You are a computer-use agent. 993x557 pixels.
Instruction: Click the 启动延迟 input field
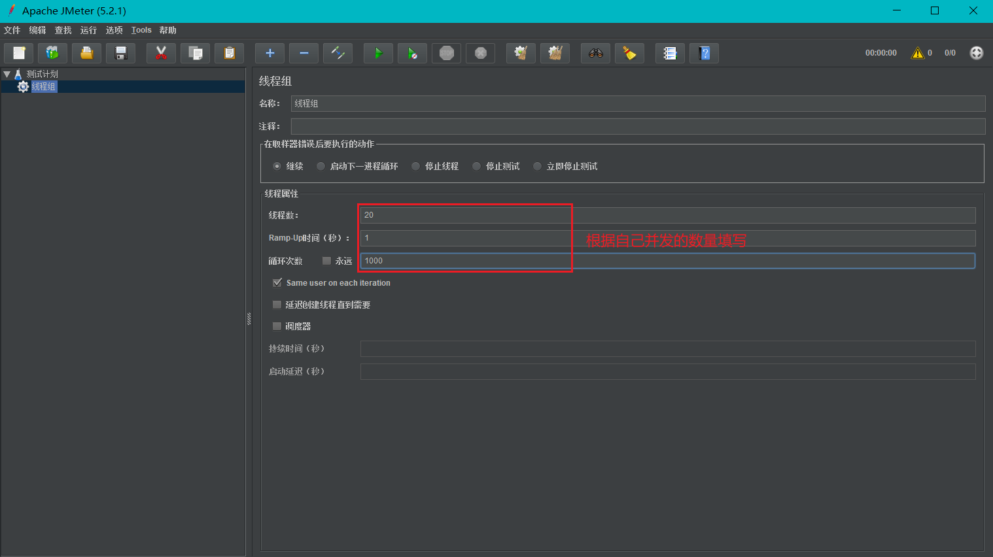(668, 371)
